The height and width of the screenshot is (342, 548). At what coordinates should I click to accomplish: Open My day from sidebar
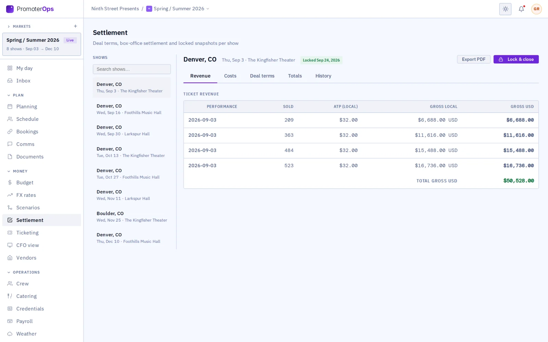(x=42, y=68)
